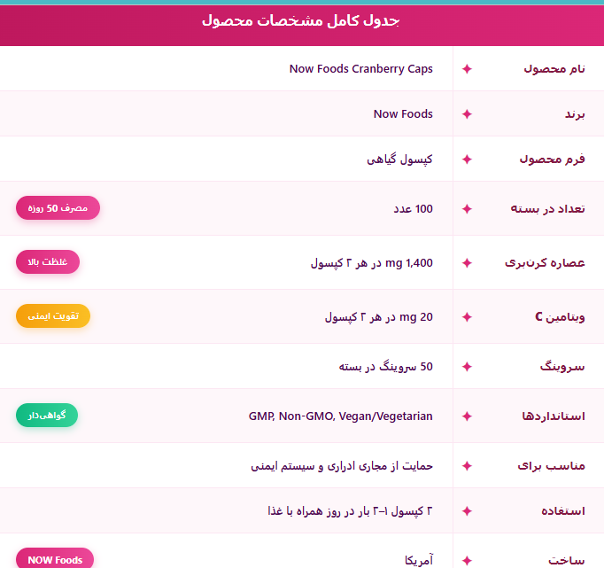
Task: Click the star icon in the سروینگ row
Action: pos(467,367)
